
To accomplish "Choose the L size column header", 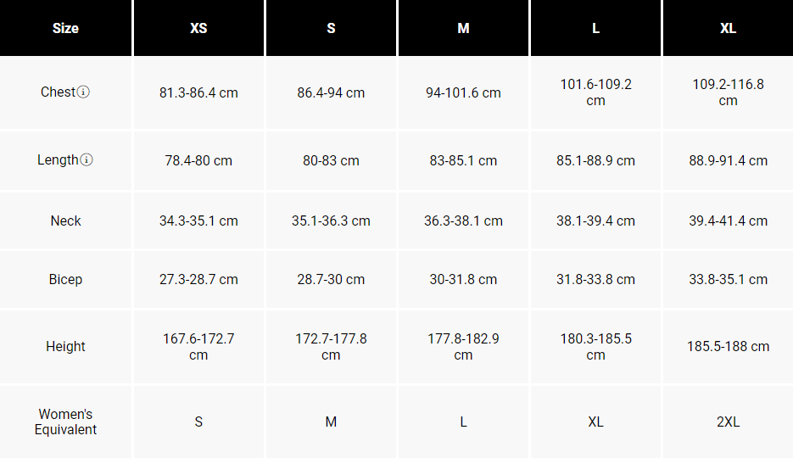I will coord(595,28).
